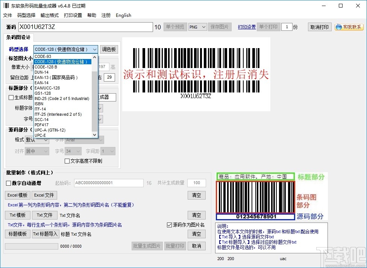367x268 pixels.
Task: Open the 码型选择 menu
Action: [x=26, y=15]
